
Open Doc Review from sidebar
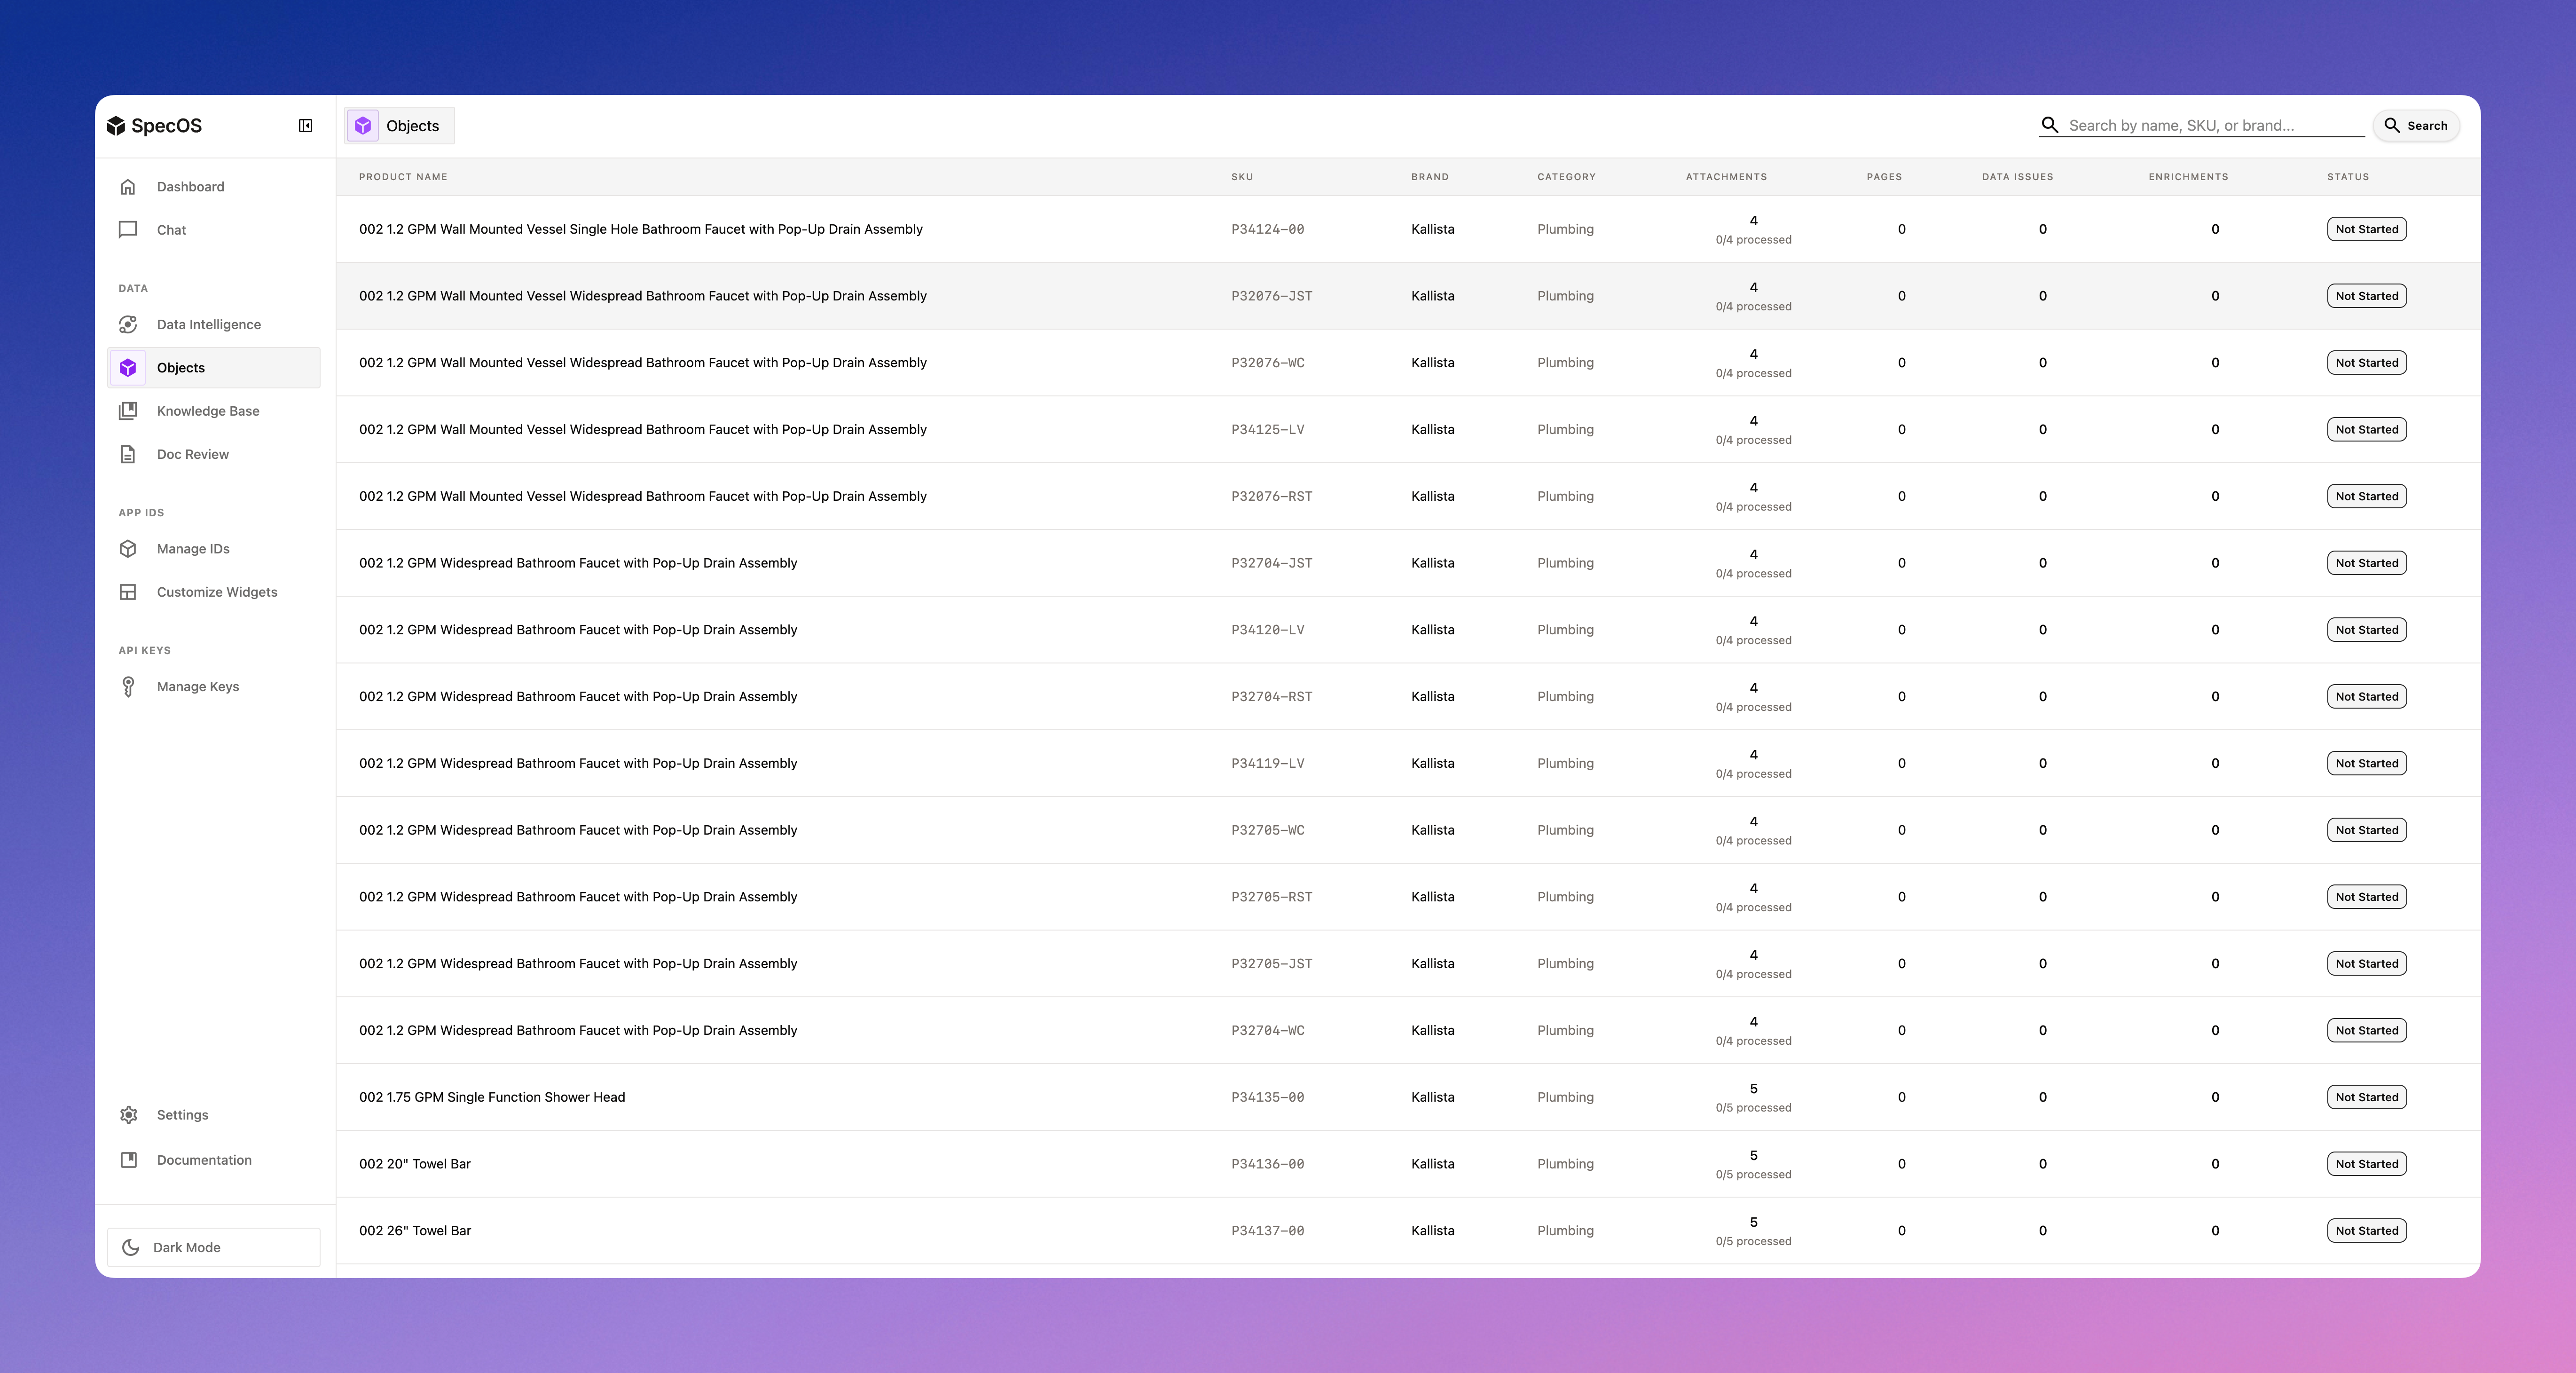(x=192, y=454)
